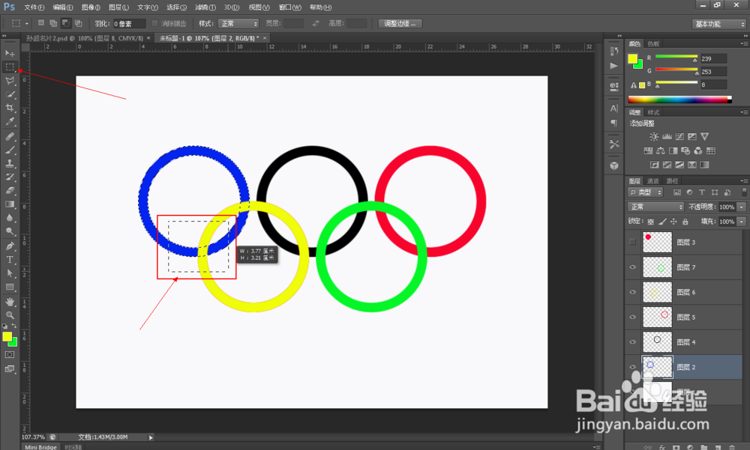Add a Color Balance adjustment
Viewport: 750px width, 450px height.
[661, 150]
